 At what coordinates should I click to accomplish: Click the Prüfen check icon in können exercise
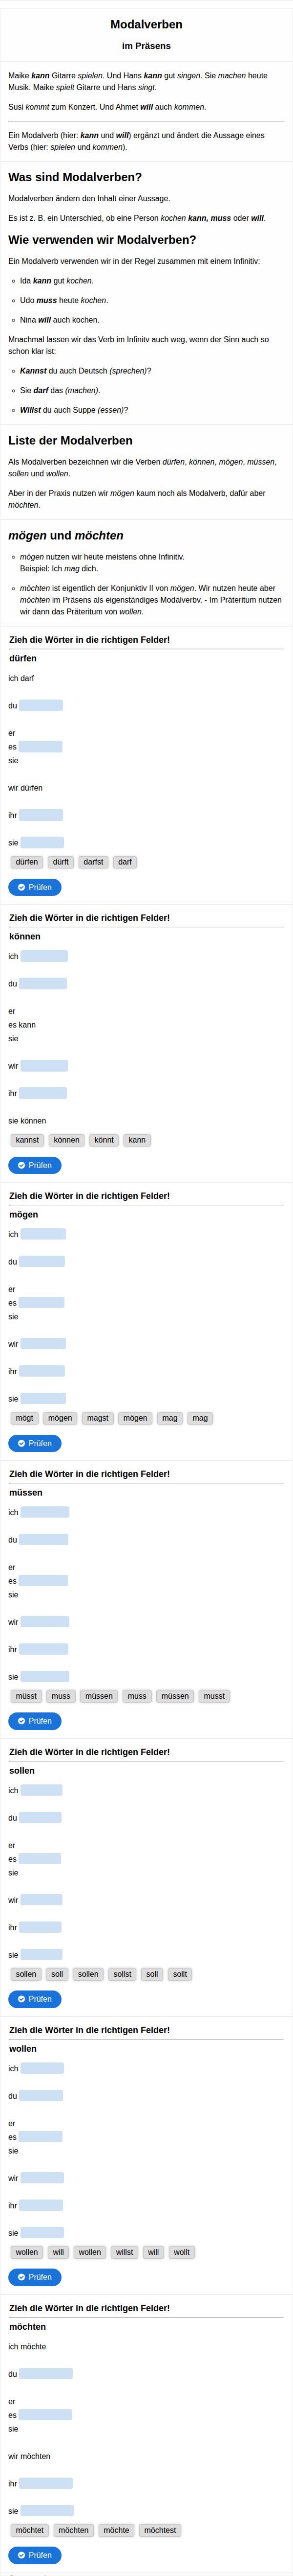[21, 1165]
